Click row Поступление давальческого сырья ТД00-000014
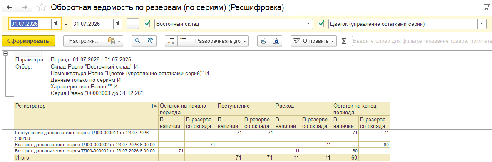492x162 pixels. pyautogui.click(x=86, y=135)
